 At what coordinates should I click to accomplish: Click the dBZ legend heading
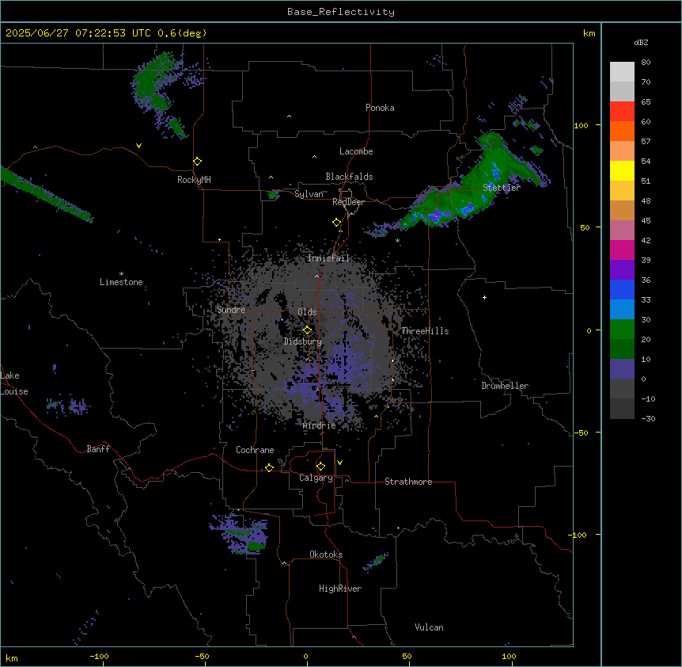point(641,43)
